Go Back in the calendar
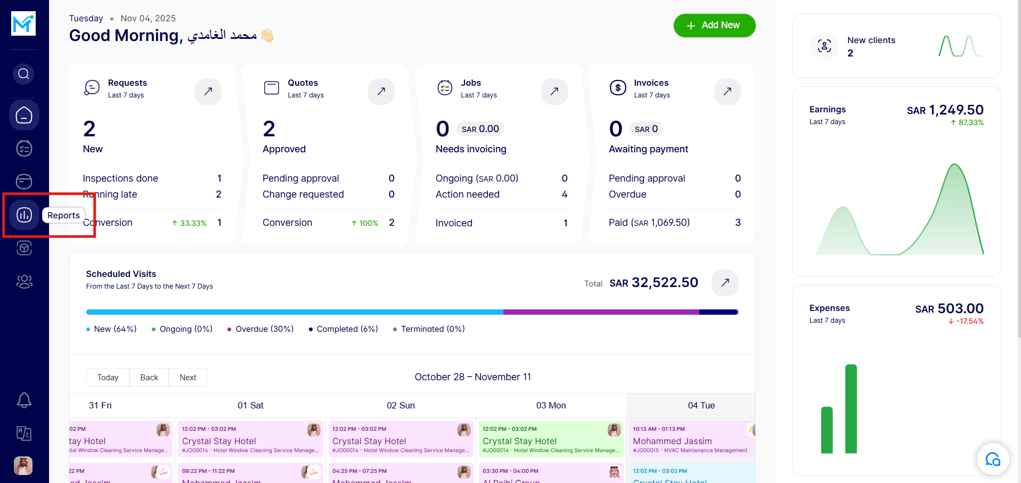 click(149, 378)
